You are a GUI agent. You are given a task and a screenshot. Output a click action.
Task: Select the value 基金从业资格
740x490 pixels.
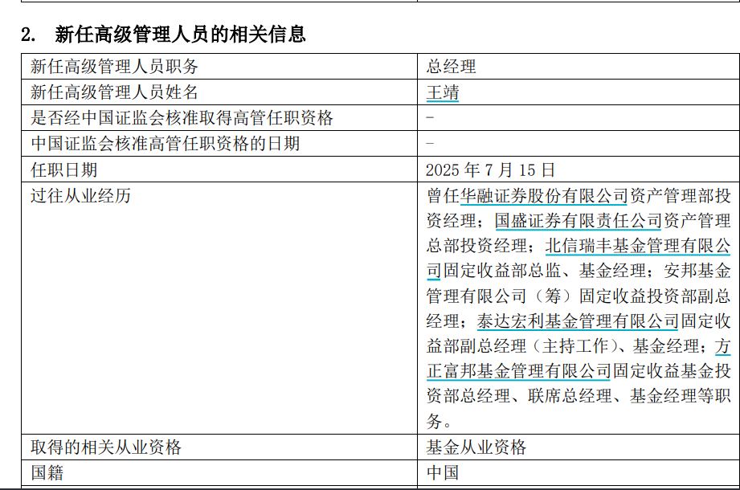point(476,447)
